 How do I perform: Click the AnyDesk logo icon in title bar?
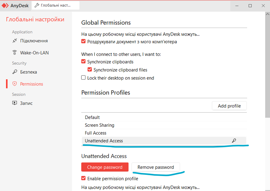click(5, 5)
